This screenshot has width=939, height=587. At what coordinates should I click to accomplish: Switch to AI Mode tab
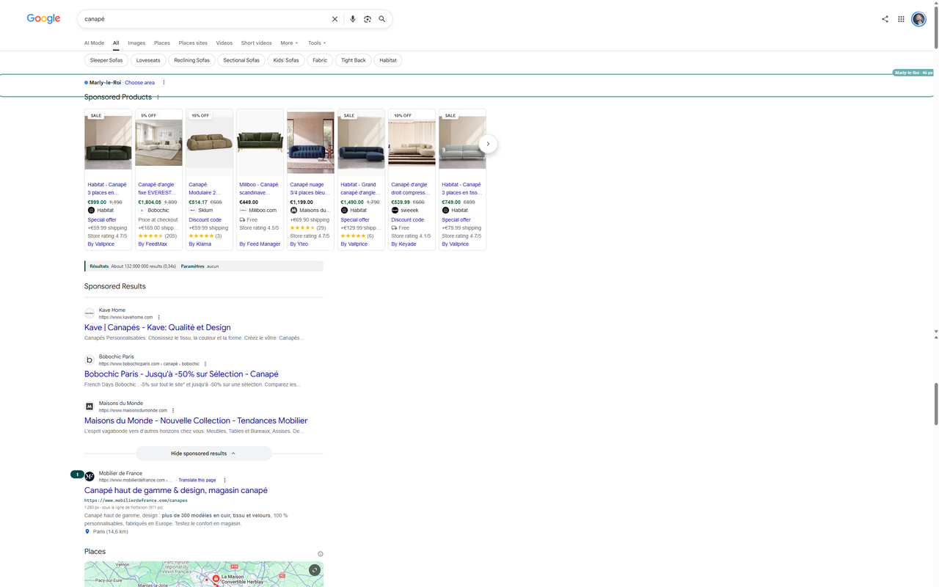pos(94,43)
